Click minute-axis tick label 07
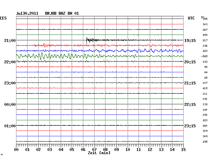Image resolution: width=209 pixels, height=158 pixels. click(x=94, y=150)
